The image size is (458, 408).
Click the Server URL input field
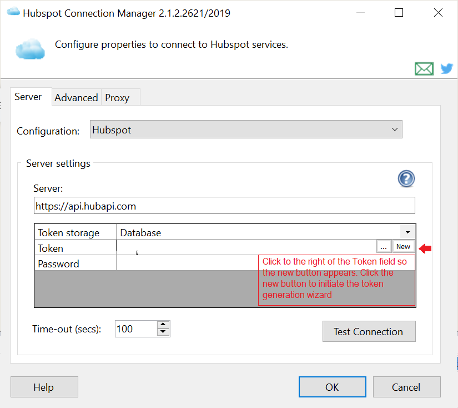224,206
